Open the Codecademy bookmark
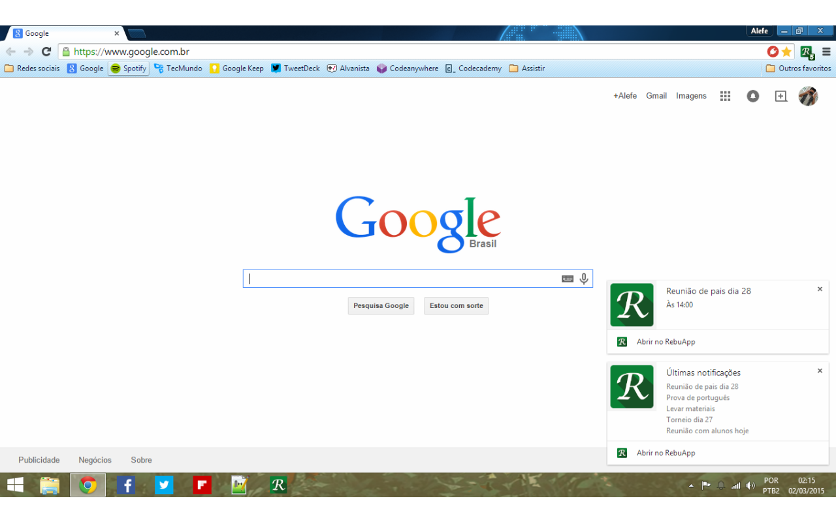The image size is (836, 522). coord(474,69)
